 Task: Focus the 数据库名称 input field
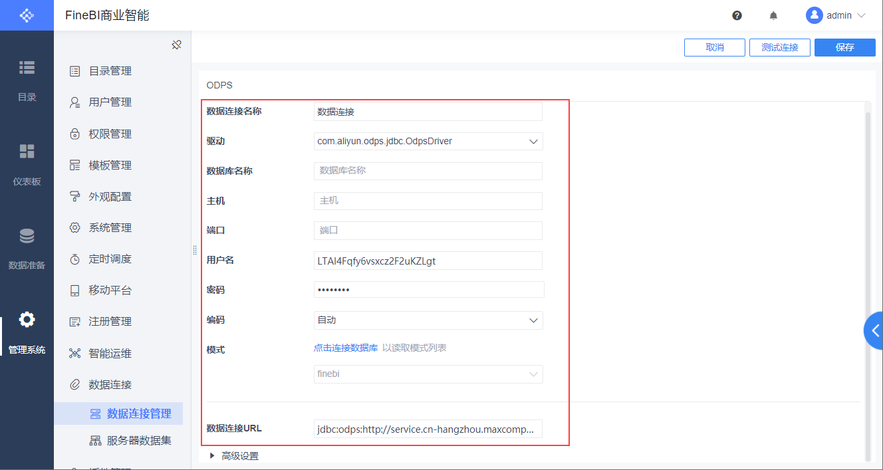pos(428,171)
